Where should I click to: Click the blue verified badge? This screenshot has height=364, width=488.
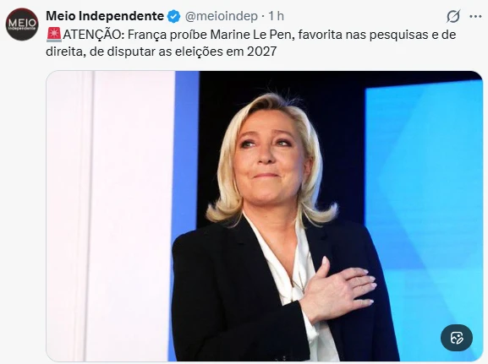(x=173, y=16)
